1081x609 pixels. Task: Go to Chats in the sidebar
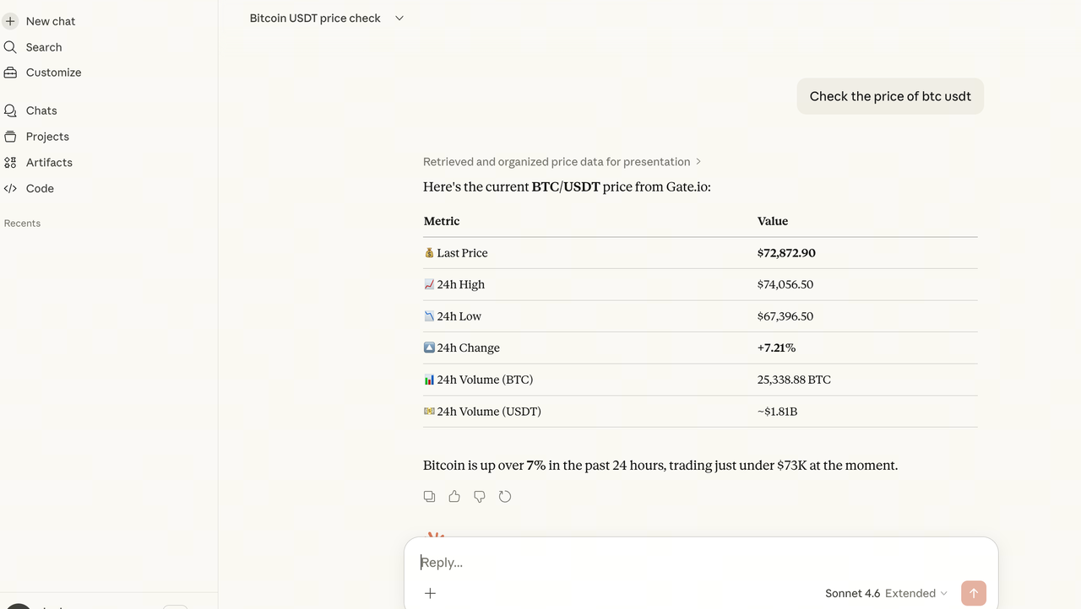(x=41, y=110)
